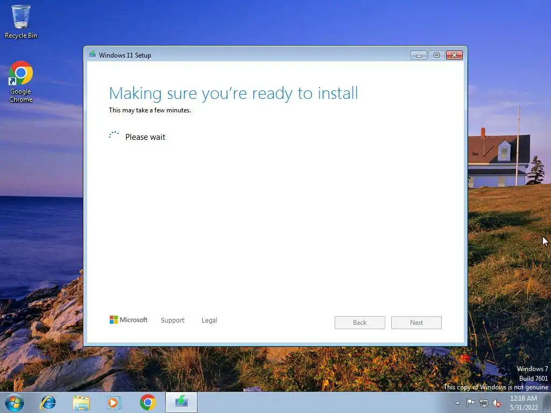Minimize the Windows 11 Setup window
This screenshot has height=413, width=551.
[x=419, y=55]
